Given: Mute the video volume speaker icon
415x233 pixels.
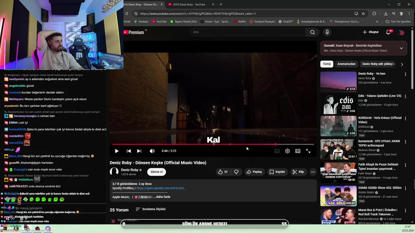Looking at the screenshot, I should pyautogui.click(x=152, y=151).
